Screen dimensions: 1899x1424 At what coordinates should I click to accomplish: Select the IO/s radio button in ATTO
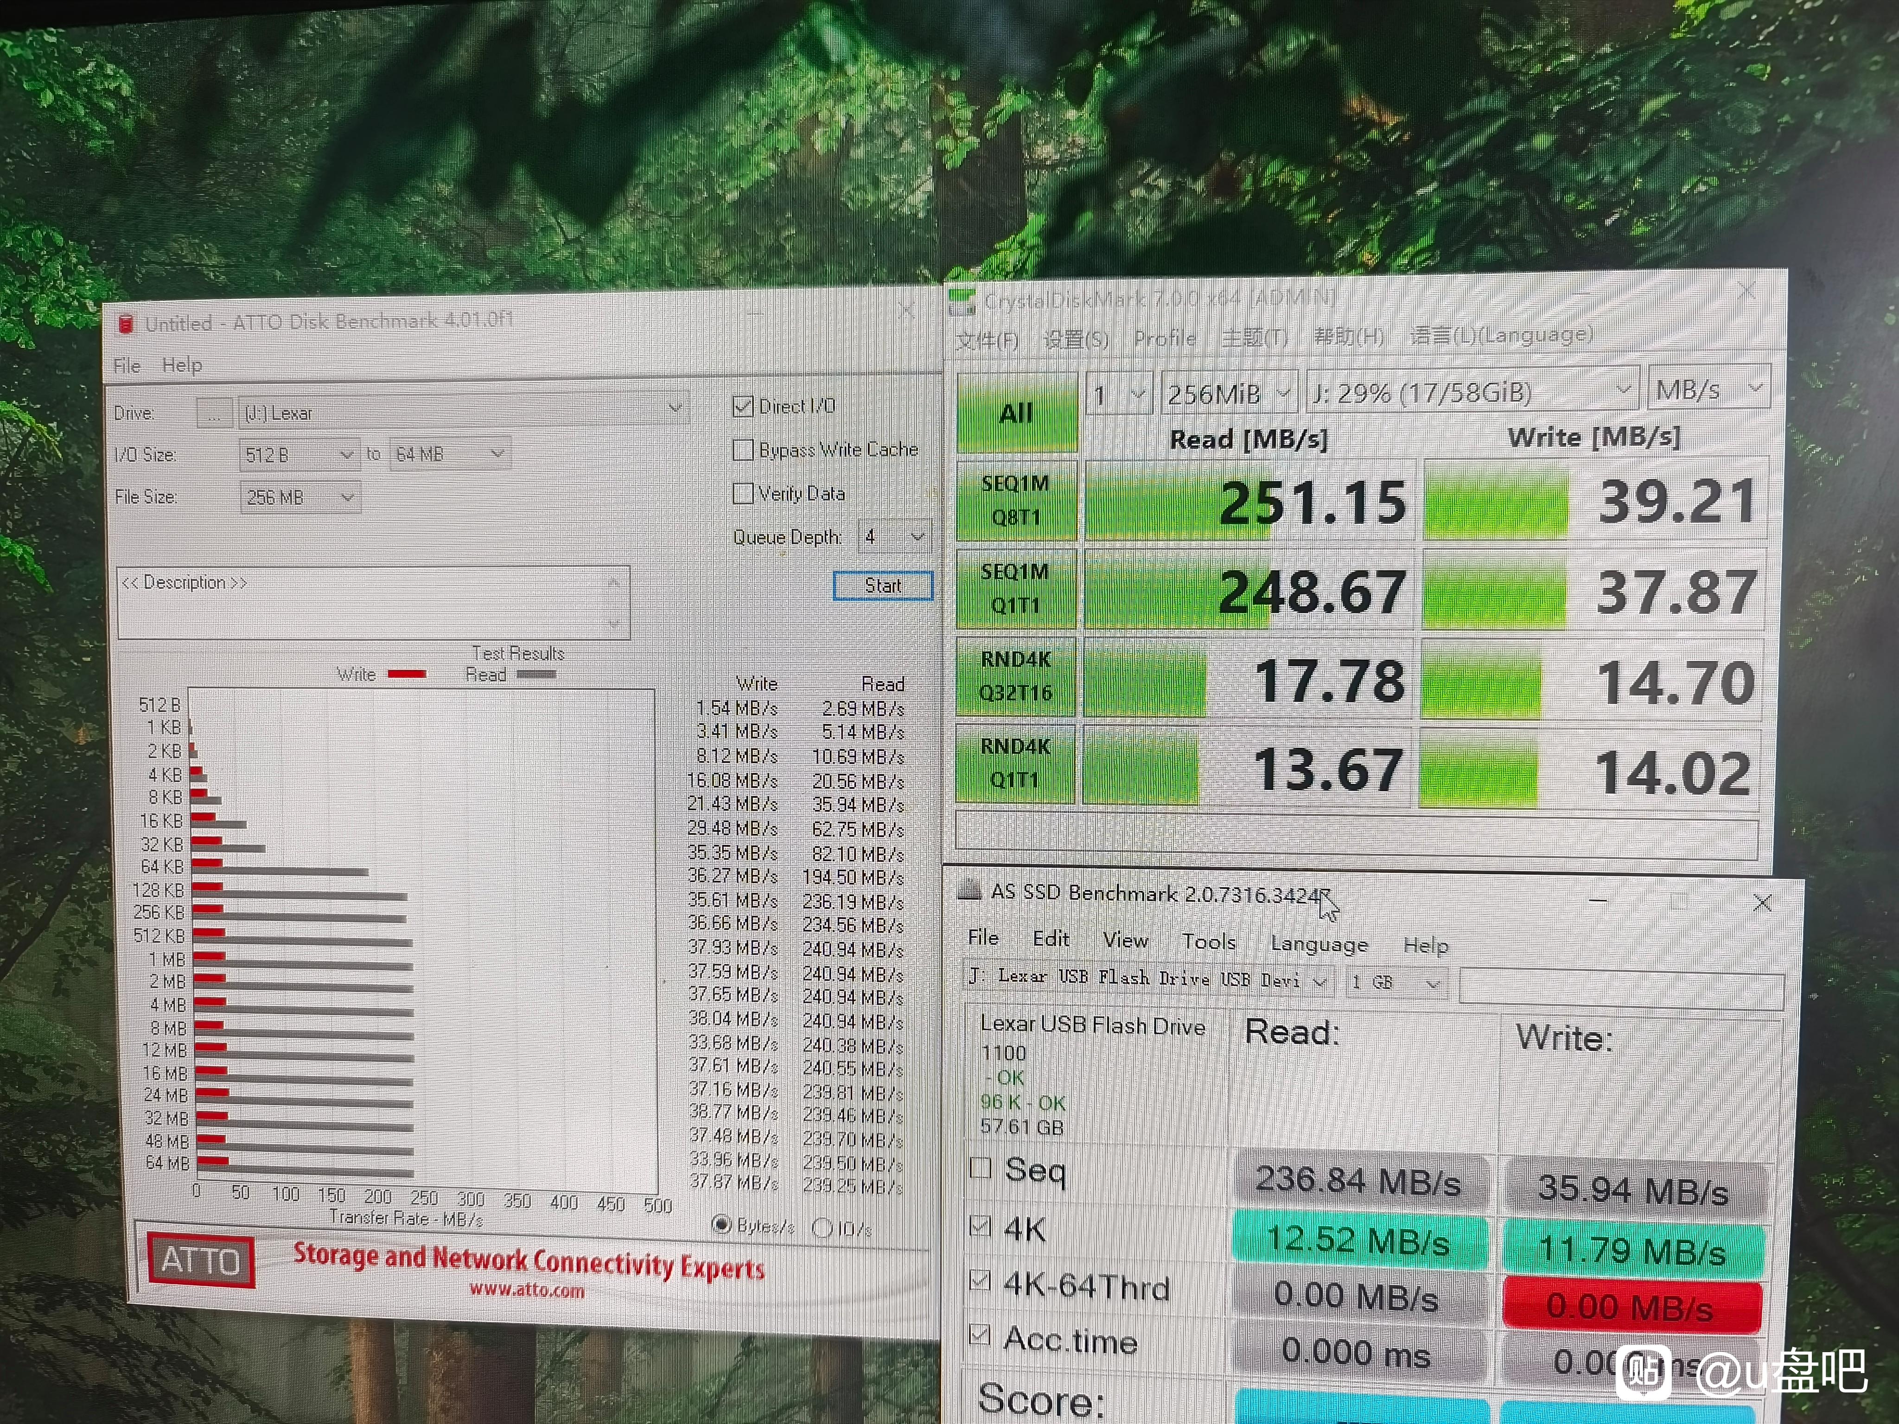[x=822, y=1228]
